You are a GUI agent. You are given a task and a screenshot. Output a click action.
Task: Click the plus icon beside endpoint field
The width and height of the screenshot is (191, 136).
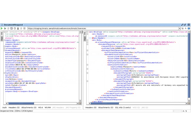coord(186,28)
